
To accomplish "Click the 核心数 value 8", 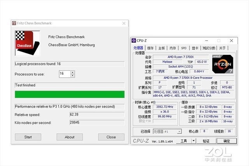I will (204, 131).
